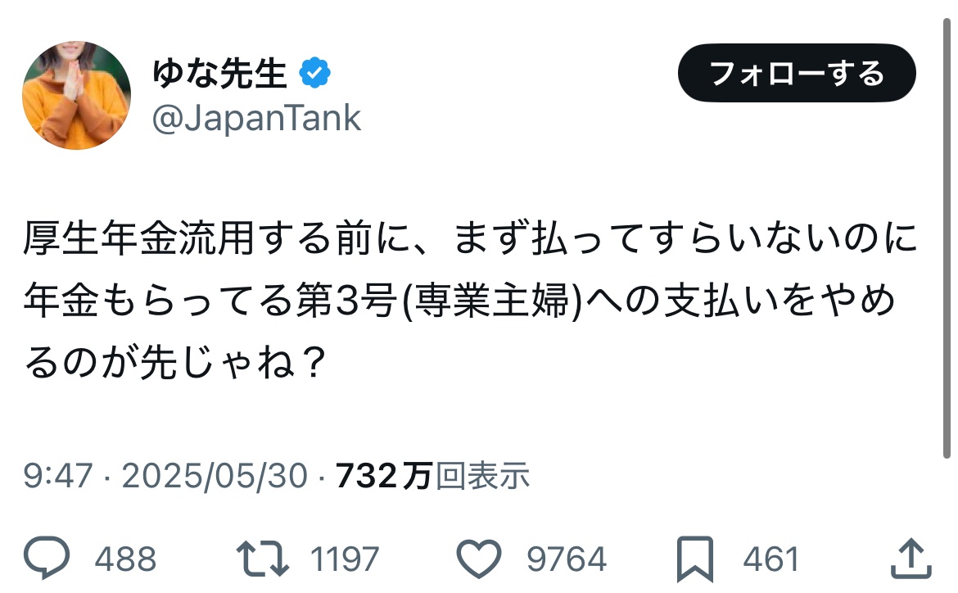Click the tweet's first line starting 厚生年金流用
The width and height of the screenshot is (958, 593).
click(471, 243)
